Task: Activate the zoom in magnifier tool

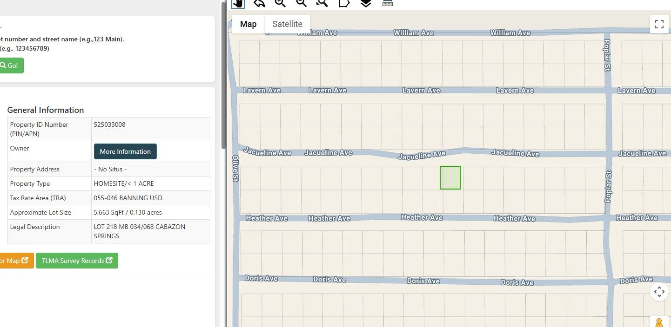Action: point(280,3)
